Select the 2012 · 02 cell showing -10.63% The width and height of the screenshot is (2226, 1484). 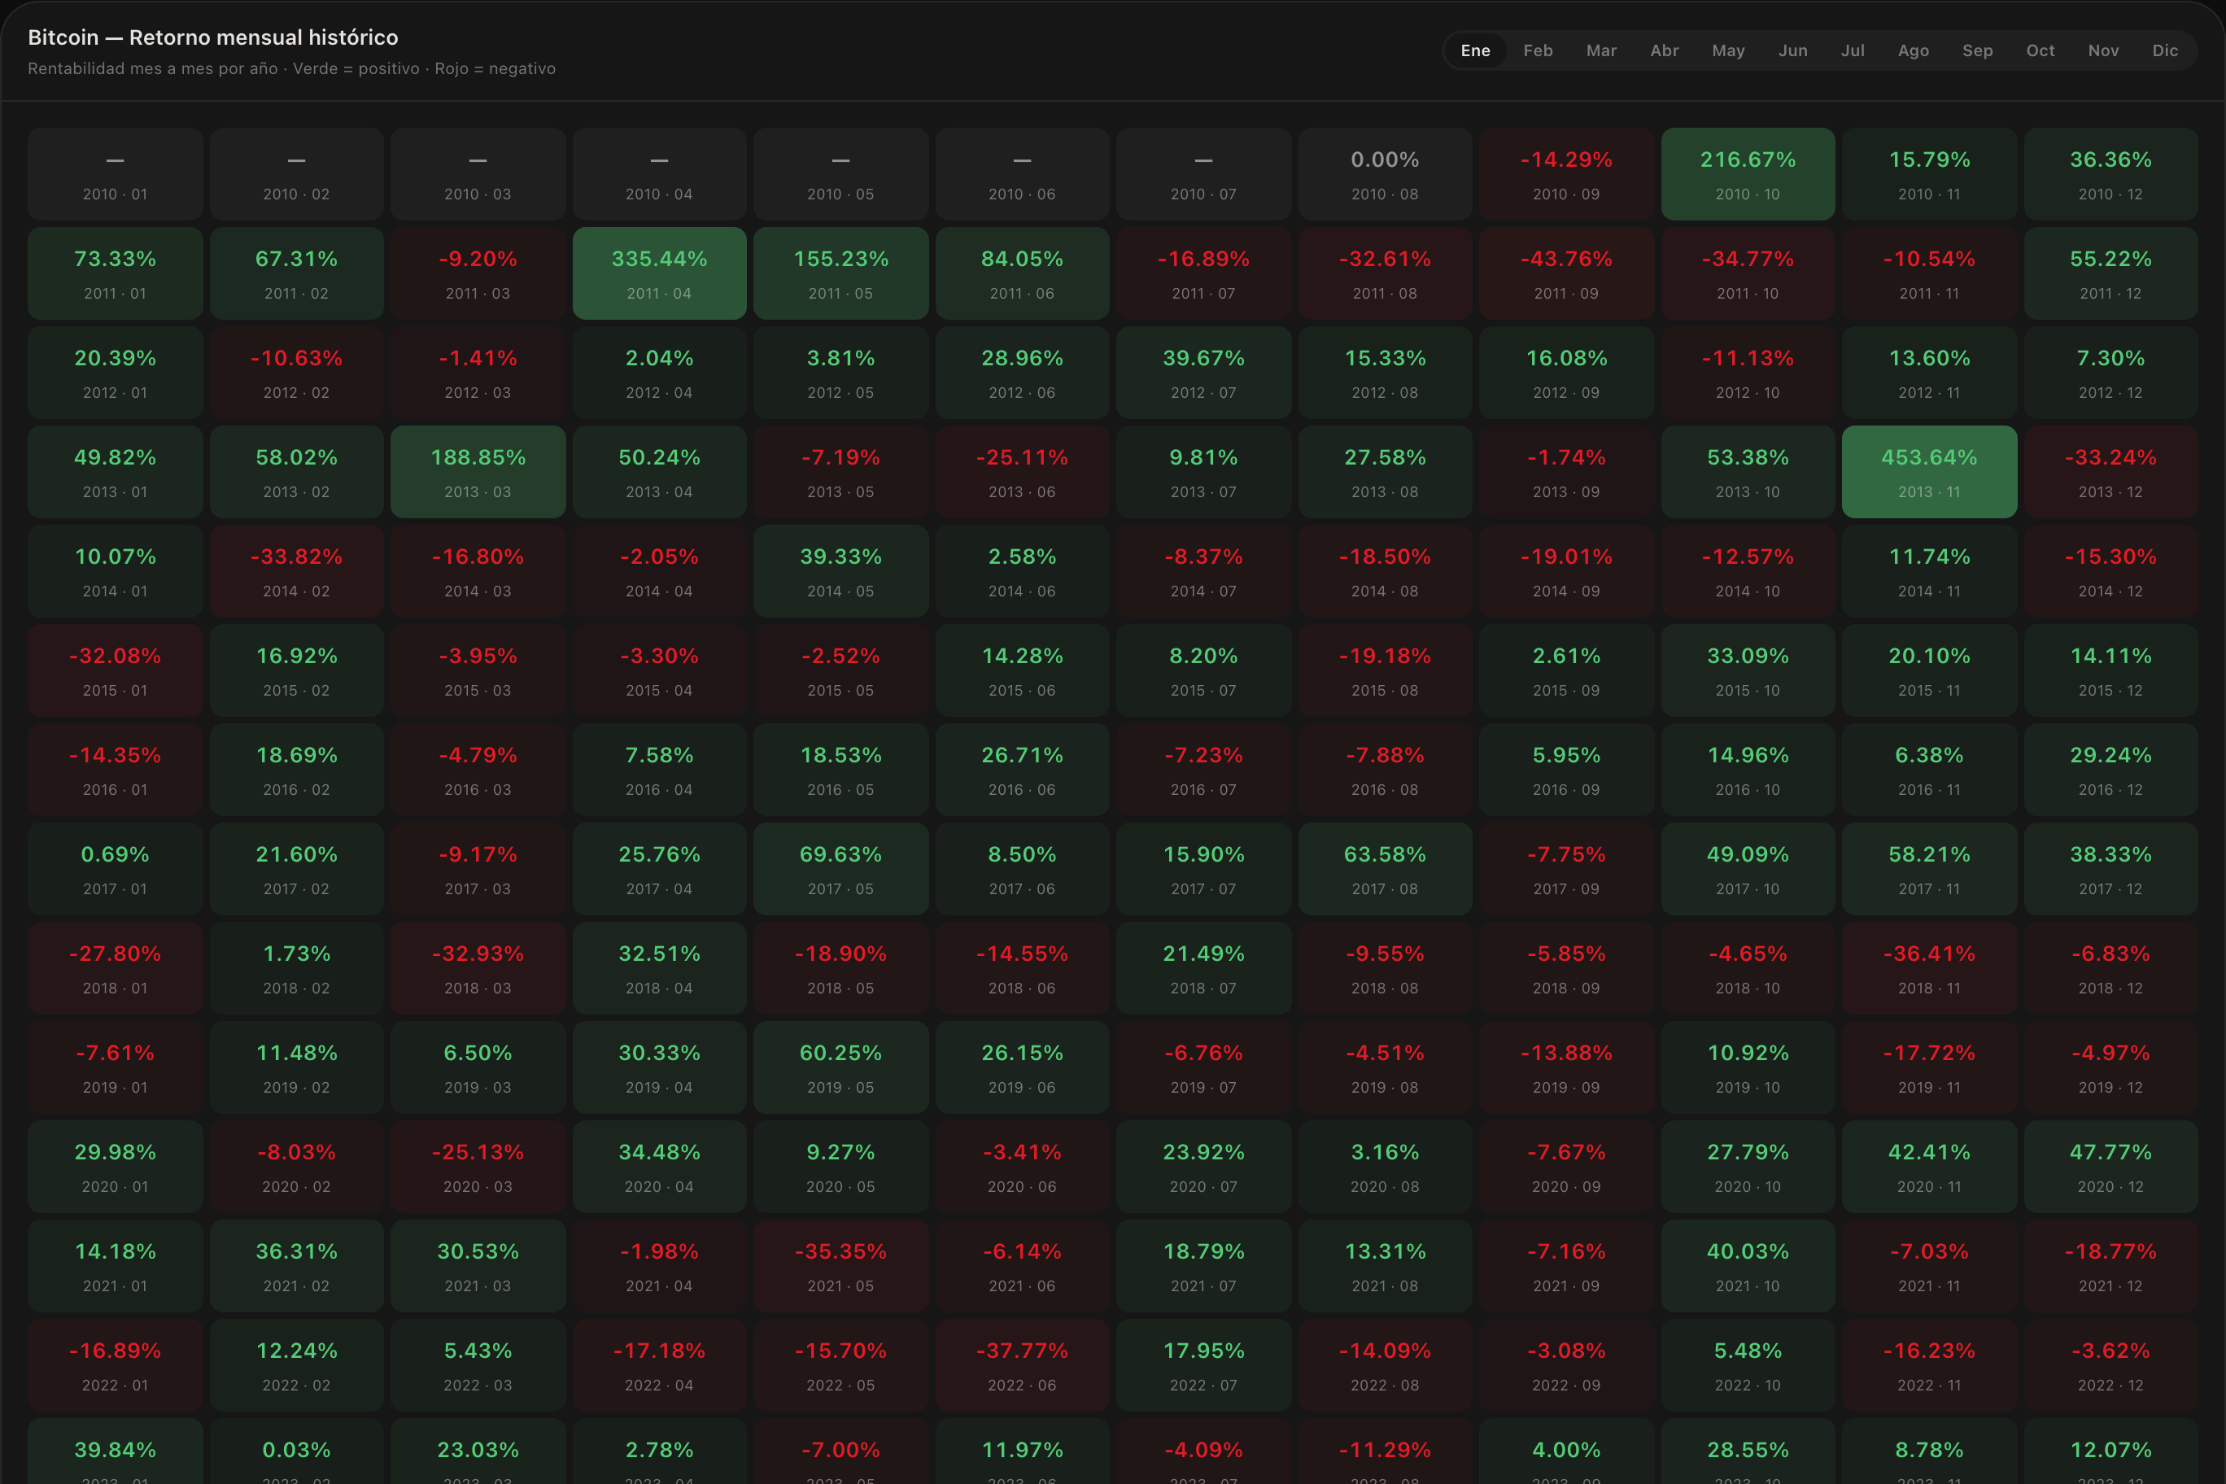pos(296,373)
